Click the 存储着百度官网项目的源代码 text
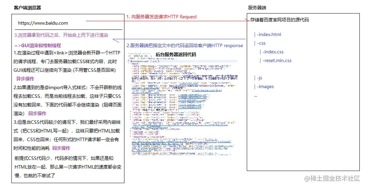366x188 pixels. [279, 20]
